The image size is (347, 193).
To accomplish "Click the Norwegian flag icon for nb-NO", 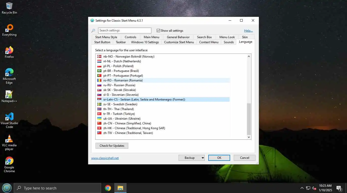I will pos(99,57).
